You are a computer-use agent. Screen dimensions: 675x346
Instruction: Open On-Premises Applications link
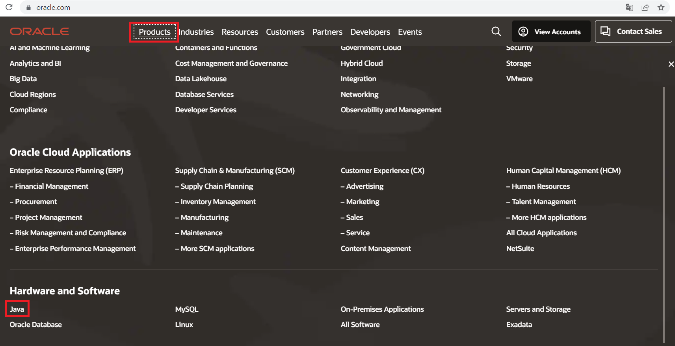coord(382,309)
